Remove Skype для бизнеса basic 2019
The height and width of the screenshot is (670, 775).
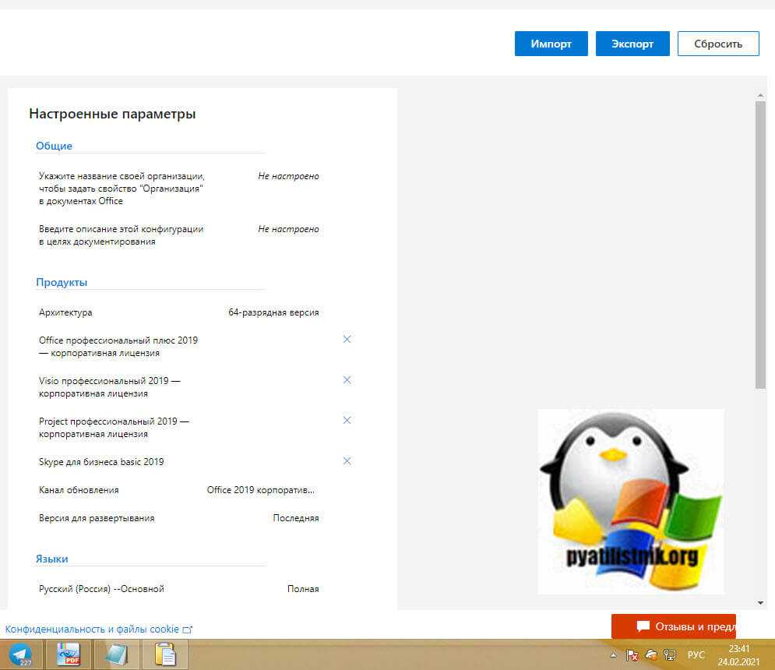347,461
